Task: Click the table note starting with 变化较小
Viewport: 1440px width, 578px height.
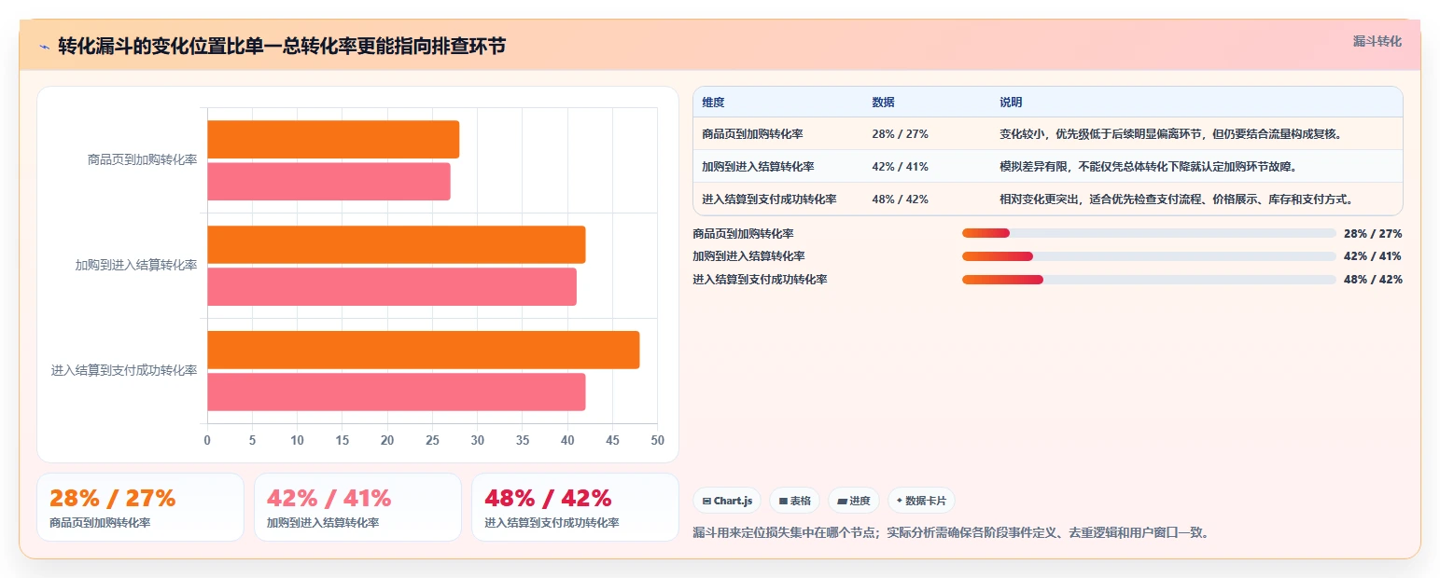Action: pyautogui.click(x=1170, y=134)
